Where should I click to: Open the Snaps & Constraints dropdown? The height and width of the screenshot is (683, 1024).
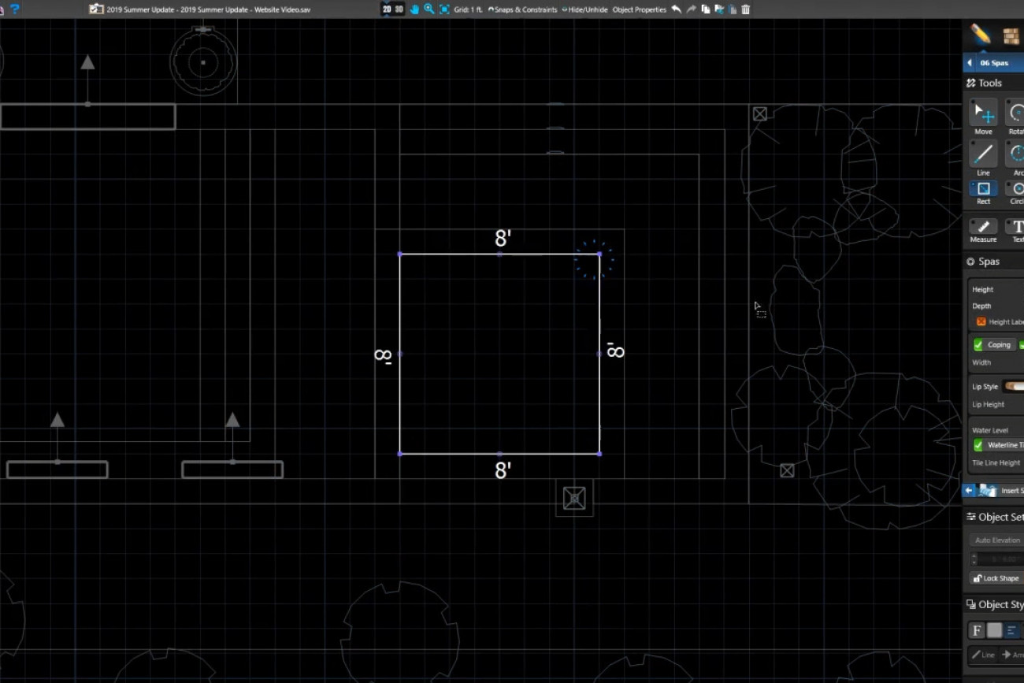pyautogui.click(x=522, y=9)
